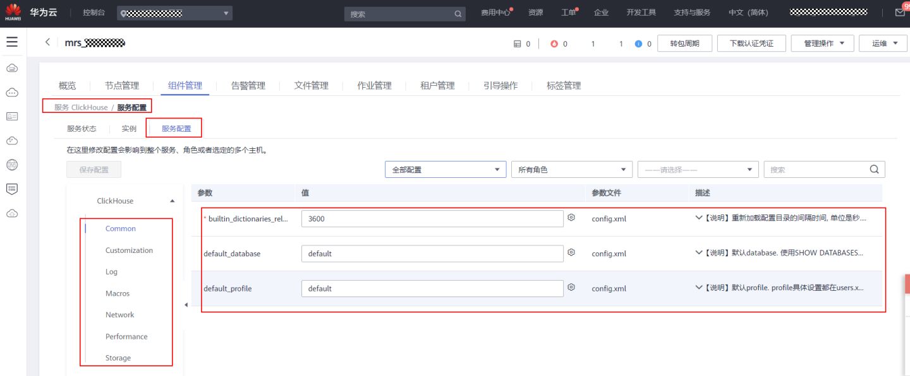The height and width of the screenshot is (376, 910).
Task: Open the 全部配置 dropdown
Action: pyautogui.click(x=446, y=169)
